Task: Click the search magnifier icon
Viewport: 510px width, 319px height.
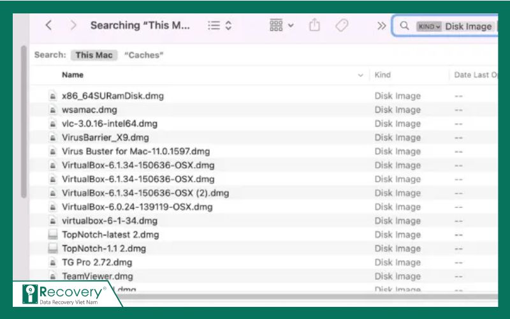Action: pyautogui.click(x=404, y=26)
